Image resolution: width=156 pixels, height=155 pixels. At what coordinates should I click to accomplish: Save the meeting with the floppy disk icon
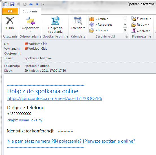[12, 4]
